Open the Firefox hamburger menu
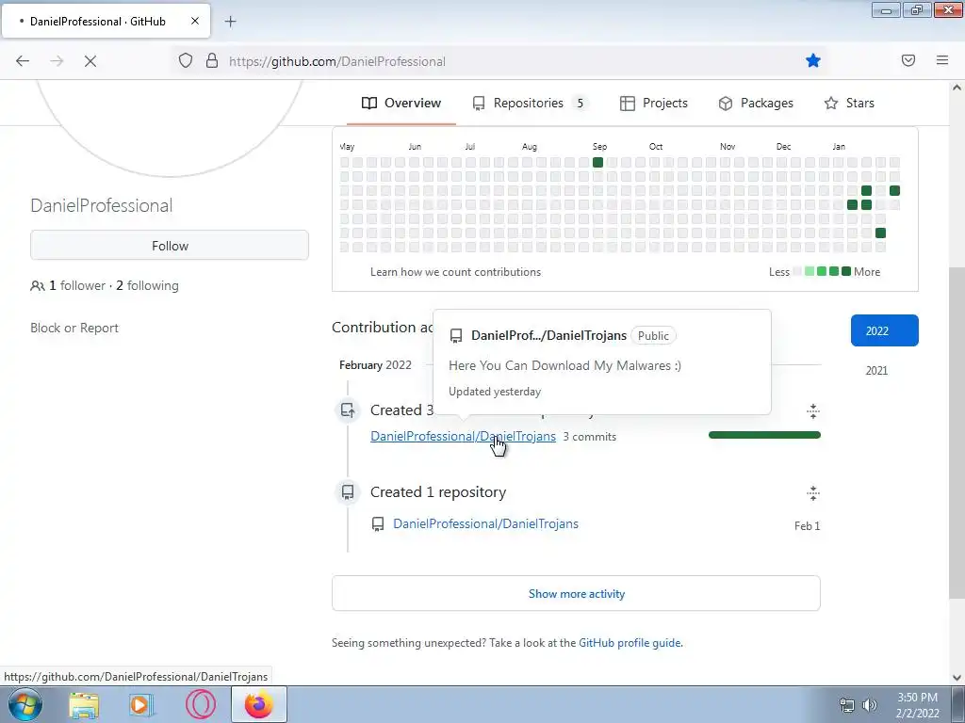The image size is (965, 723). (x=942, y=60)
